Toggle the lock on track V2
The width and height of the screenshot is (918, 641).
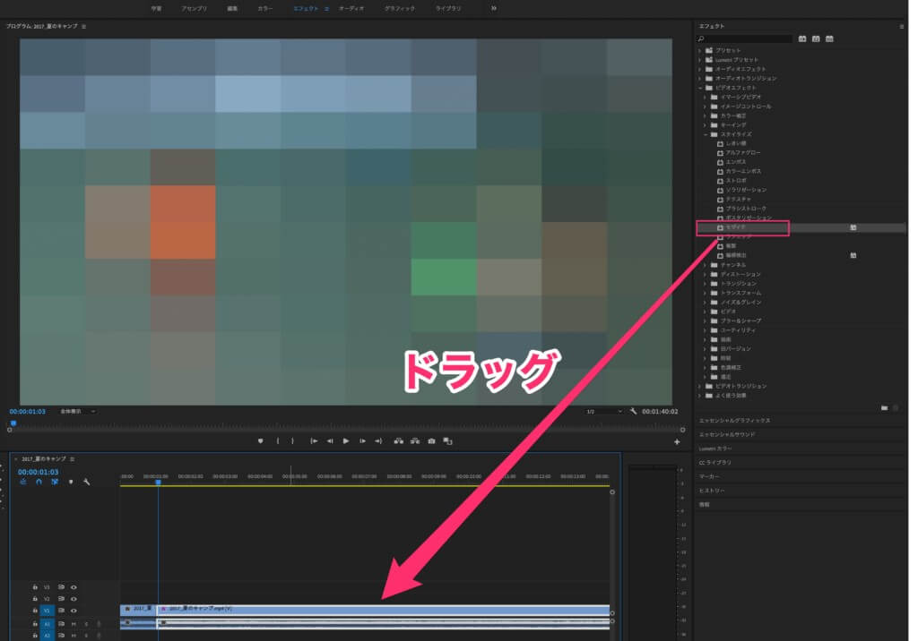point(34,599)
